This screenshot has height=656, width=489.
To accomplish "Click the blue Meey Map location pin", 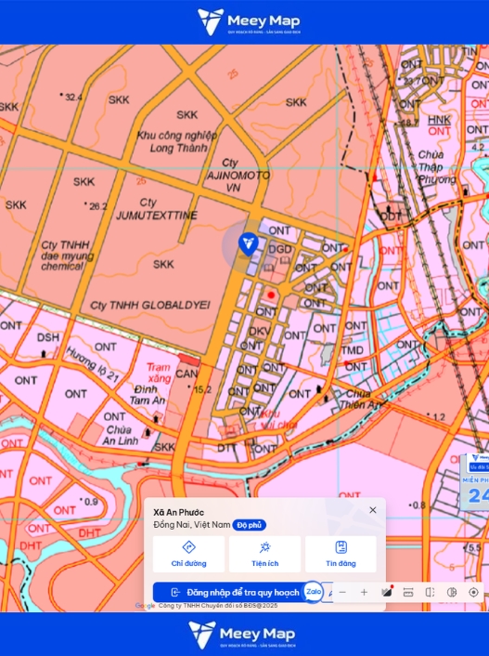I will 249,243.
